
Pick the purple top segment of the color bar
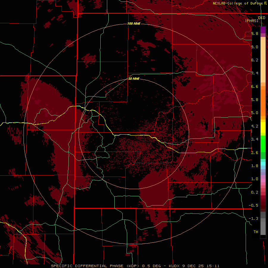point(263,30)
